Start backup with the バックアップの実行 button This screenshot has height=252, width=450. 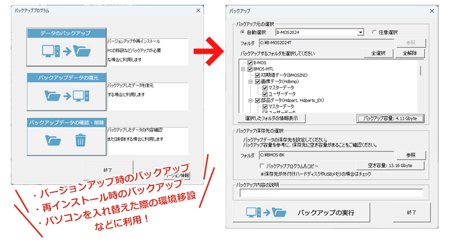coord(301,212)
